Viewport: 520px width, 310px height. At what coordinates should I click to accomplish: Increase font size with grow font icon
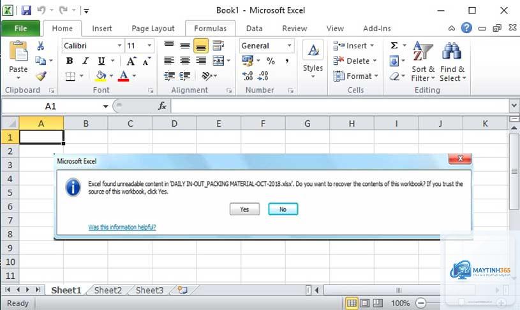131,61
